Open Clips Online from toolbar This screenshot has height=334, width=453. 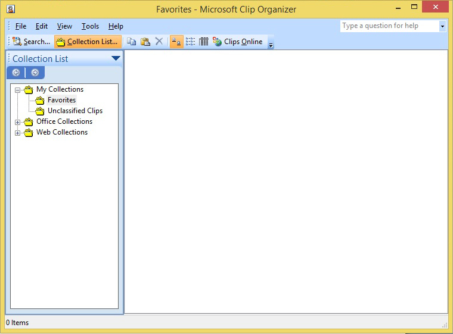[237, 42]
